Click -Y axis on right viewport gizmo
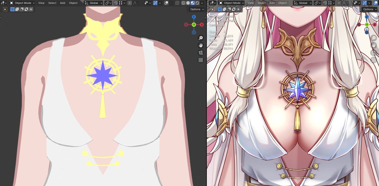 367,25
